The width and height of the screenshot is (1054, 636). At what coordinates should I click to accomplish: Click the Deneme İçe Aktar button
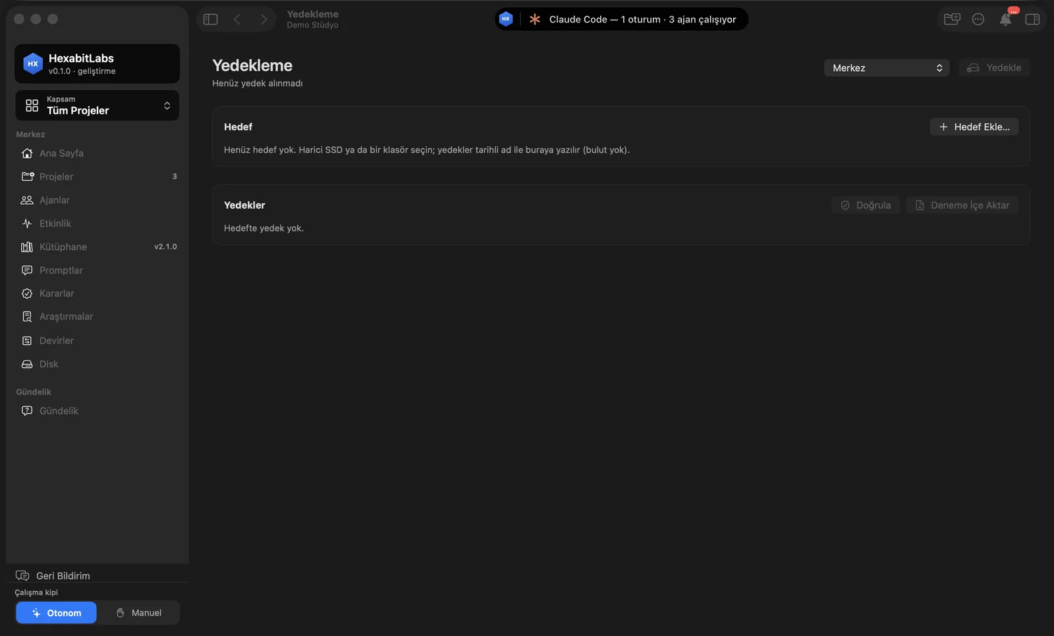[962, 205]
